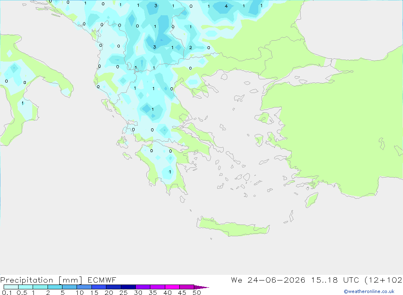Select the '24-06-2026' date text
Viewport: 403px width, 295px height.
click(x=276, y=280)
